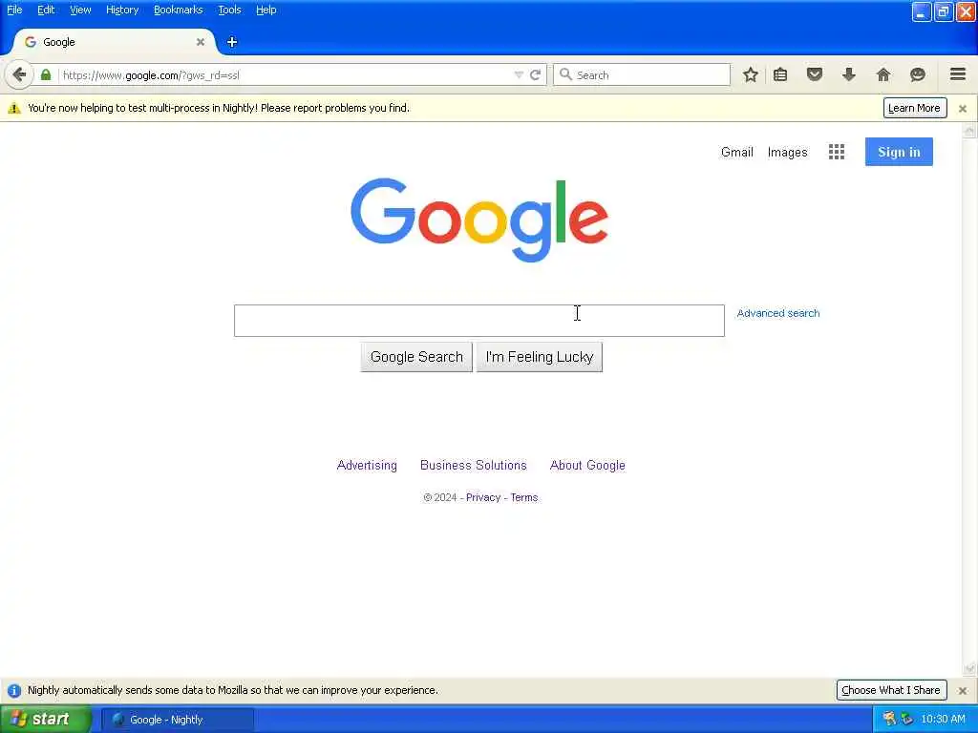978x733 pixels.
Task: Open the Terms link
Action: (x=524, y=497)
